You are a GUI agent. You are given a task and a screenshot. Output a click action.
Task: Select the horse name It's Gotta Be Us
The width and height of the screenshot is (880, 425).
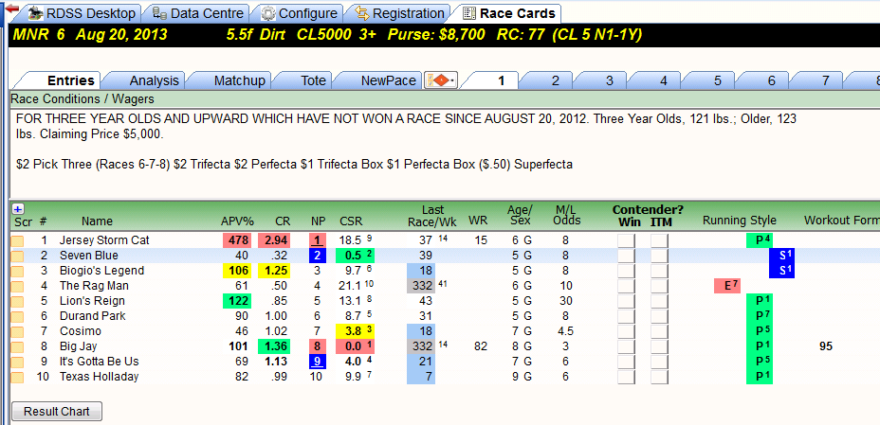99,362
